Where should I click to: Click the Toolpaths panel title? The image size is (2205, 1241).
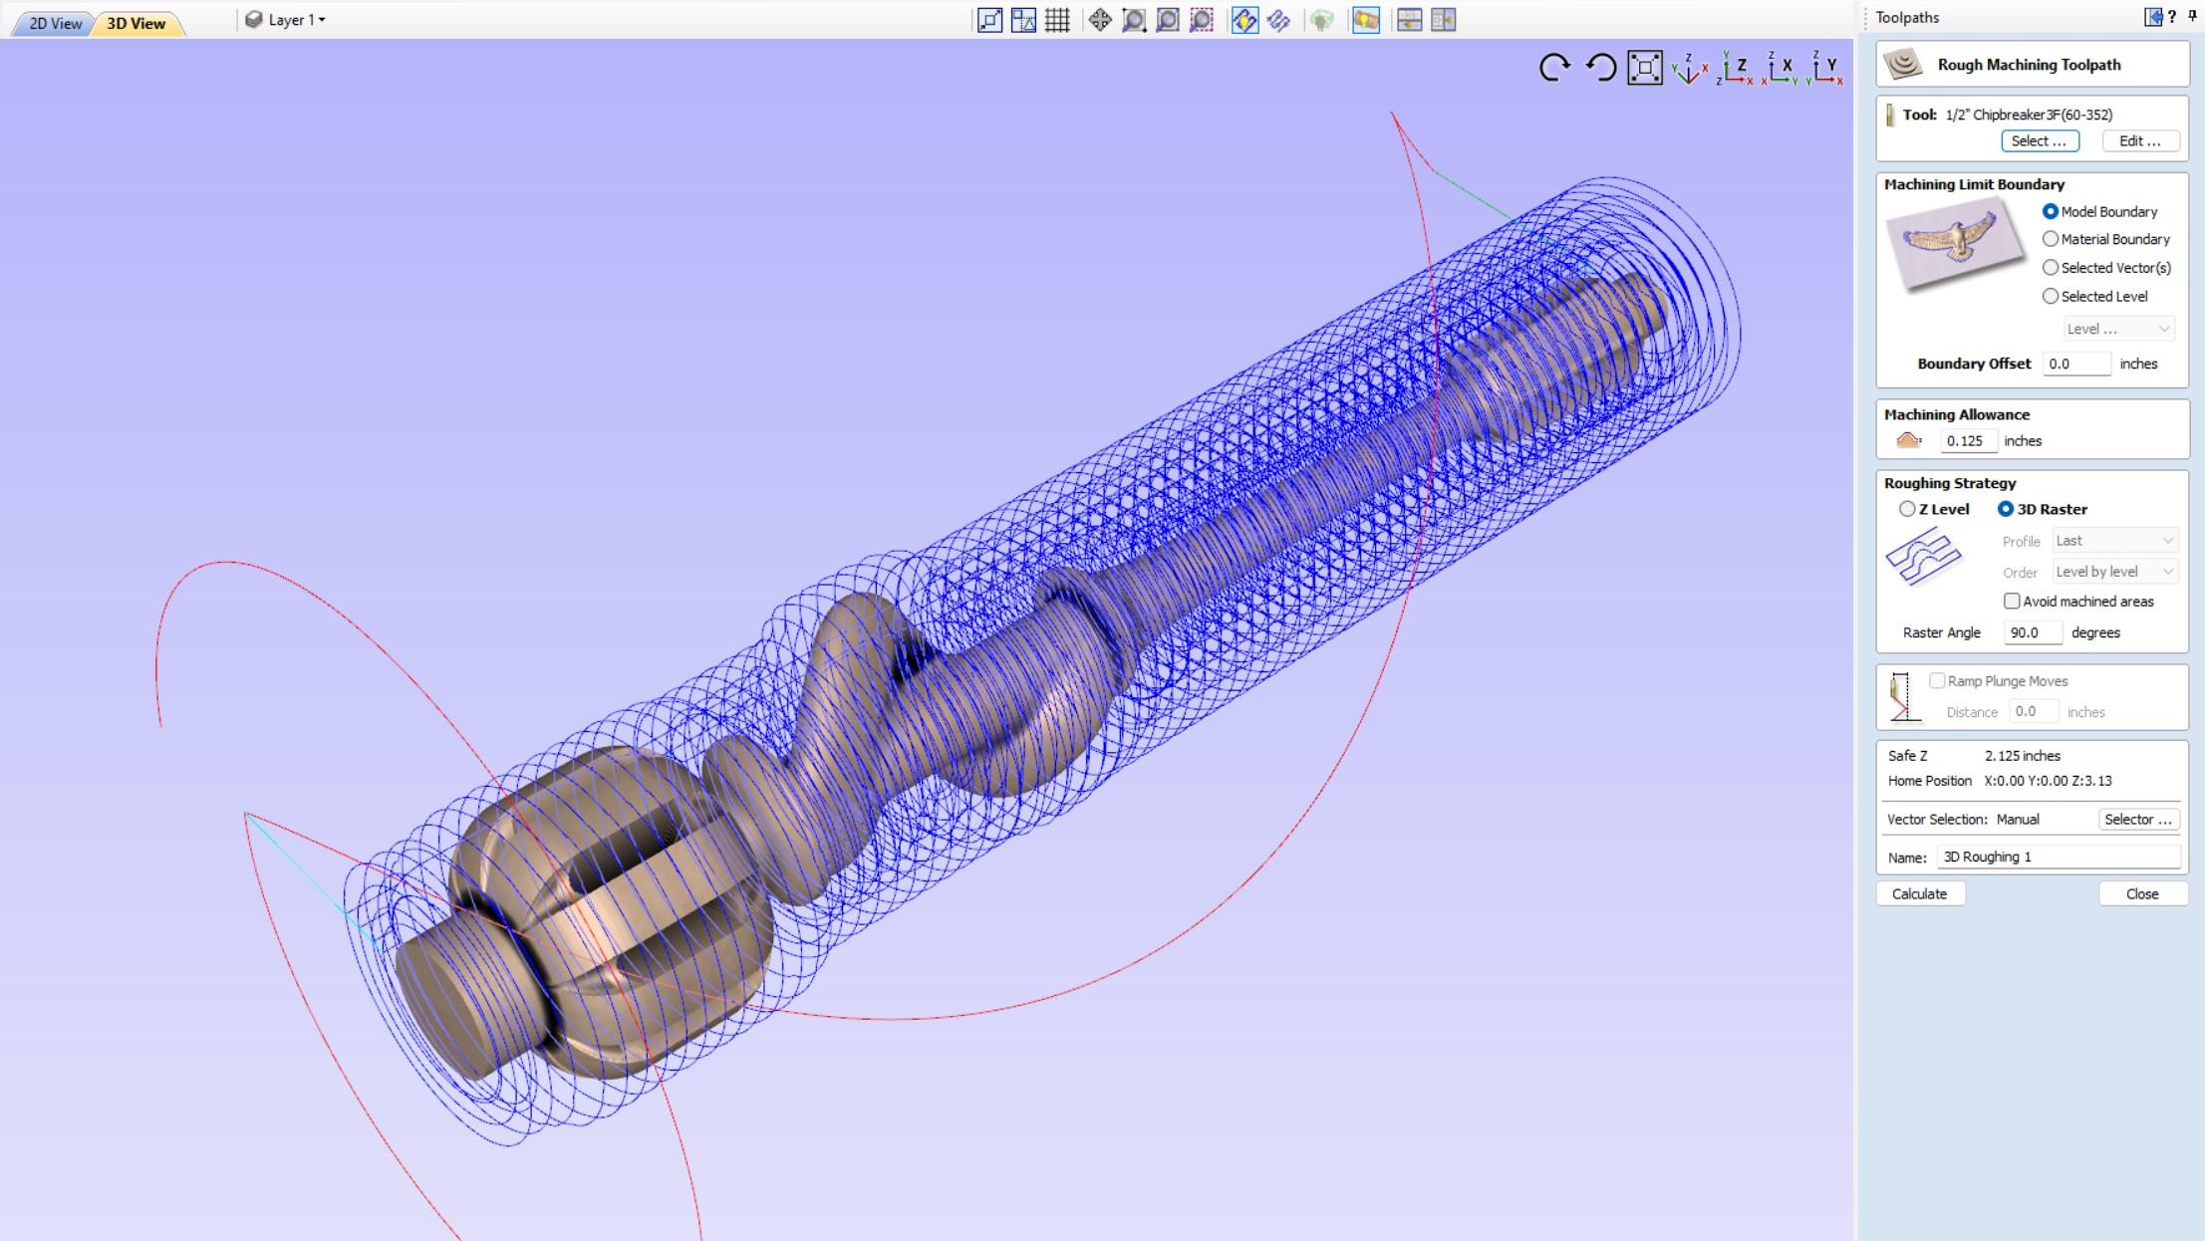[1907, 17]
